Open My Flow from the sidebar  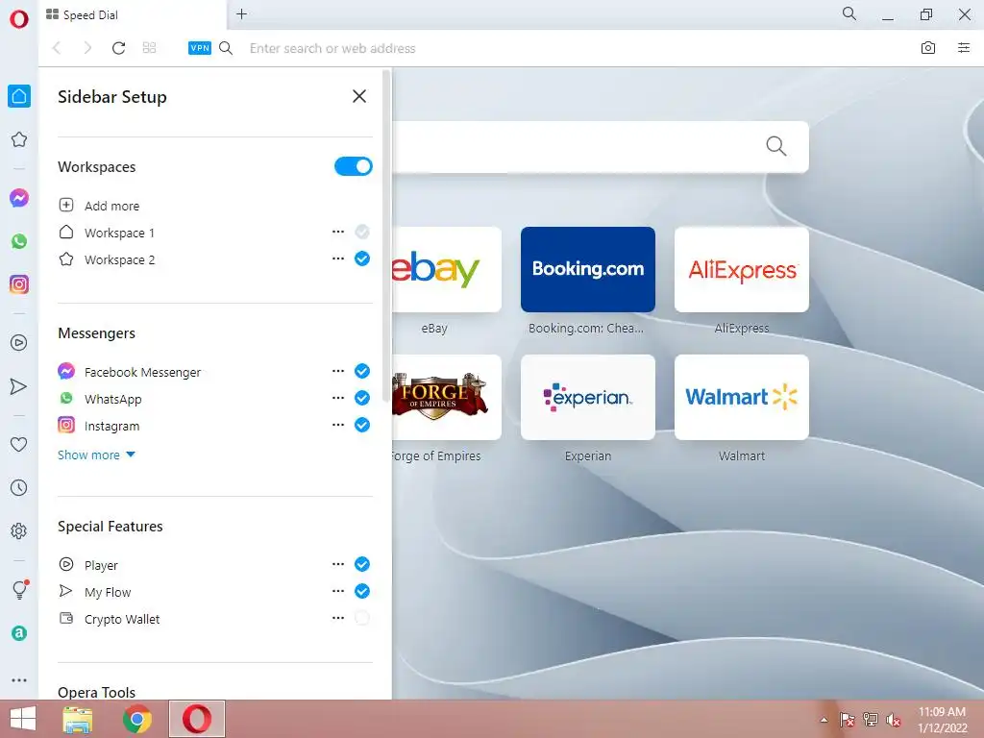[19, 386]
